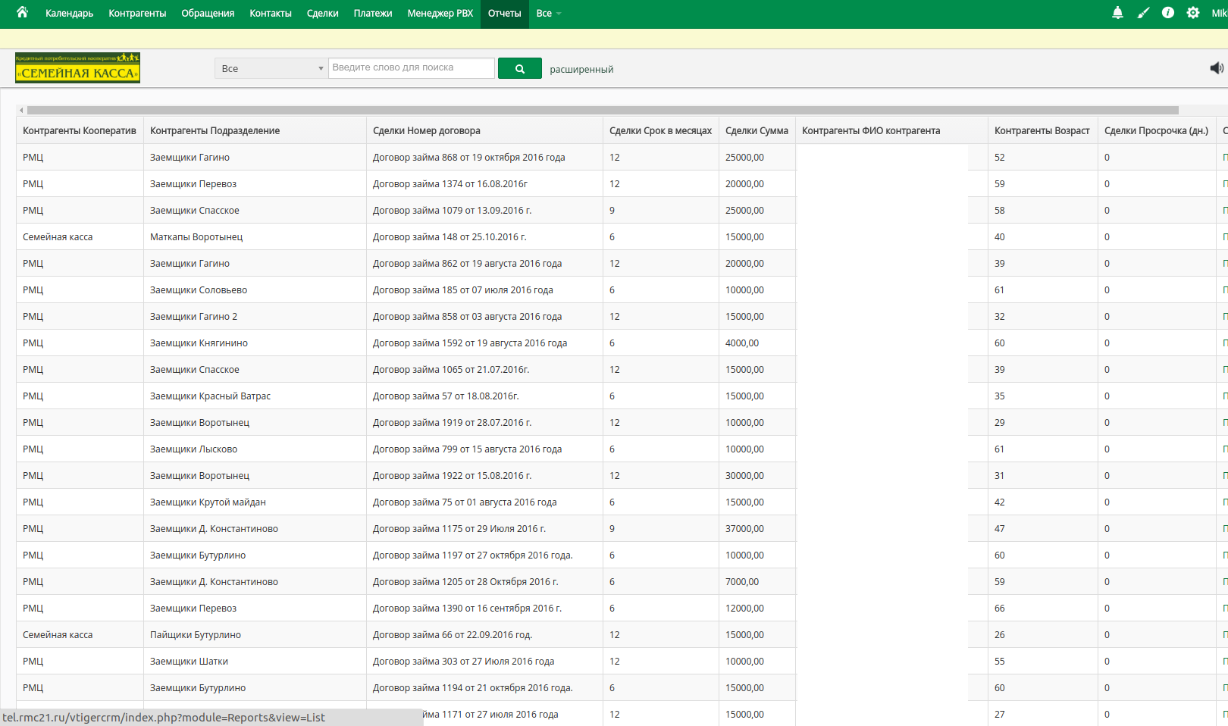Select Договор займа 1197 от 27 октября cell
Screen dimensions: 1228x726
point(484,555)
